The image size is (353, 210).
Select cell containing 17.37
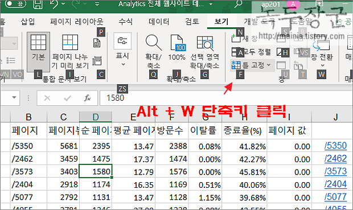[133, 159]
